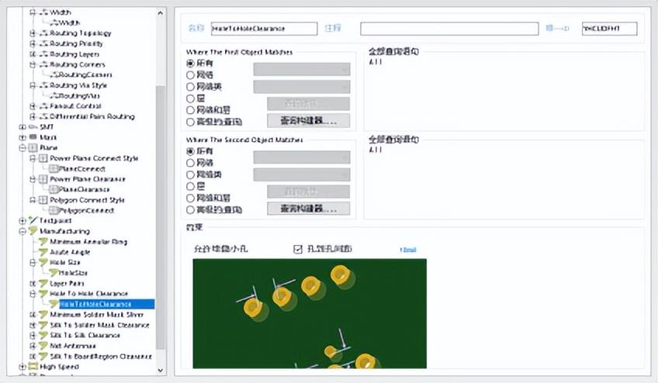Image resolution: width=658 pixels, height=383 pixels.
Task: Select the Routing Topology rule icon
Action: 43,33
